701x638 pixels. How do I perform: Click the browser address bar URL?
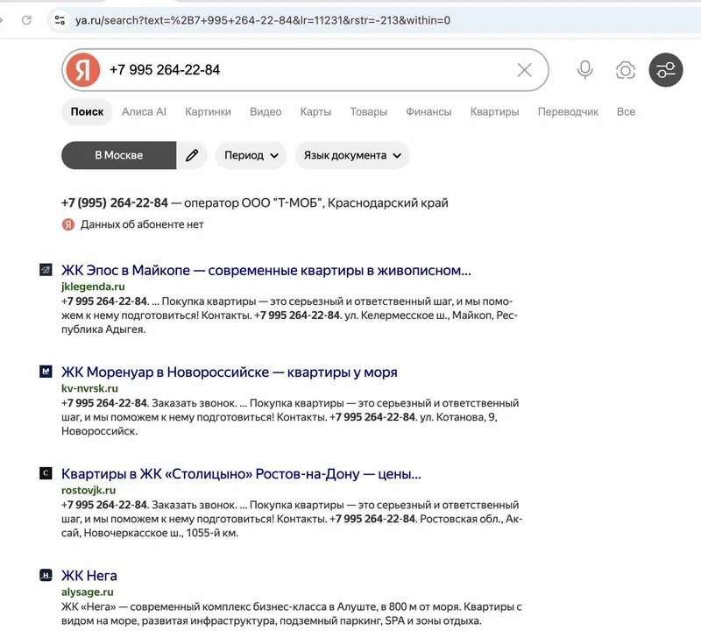(263, 20)
